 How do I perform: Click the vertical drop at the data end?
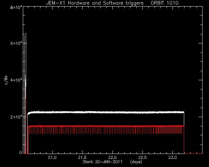click(184, 133)
